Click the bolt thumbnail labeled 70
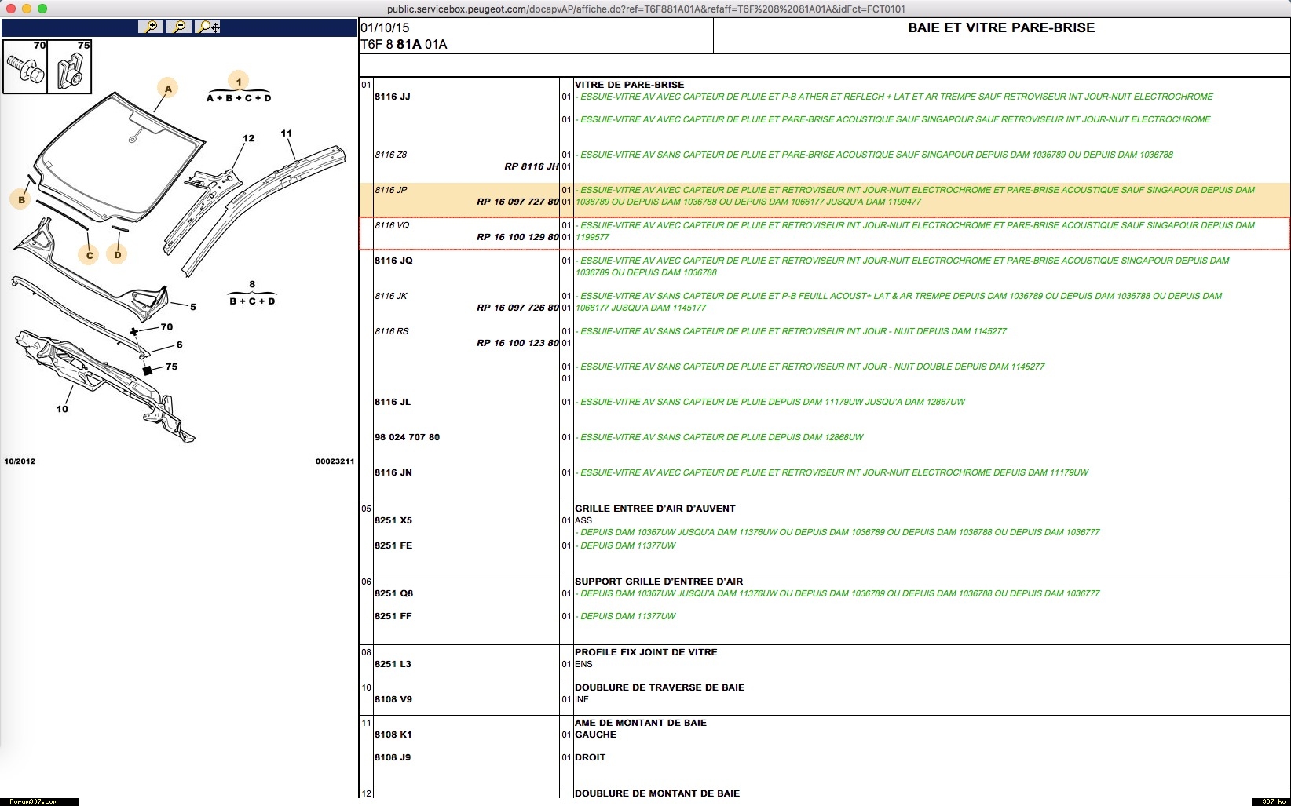 tap(25, 67)
